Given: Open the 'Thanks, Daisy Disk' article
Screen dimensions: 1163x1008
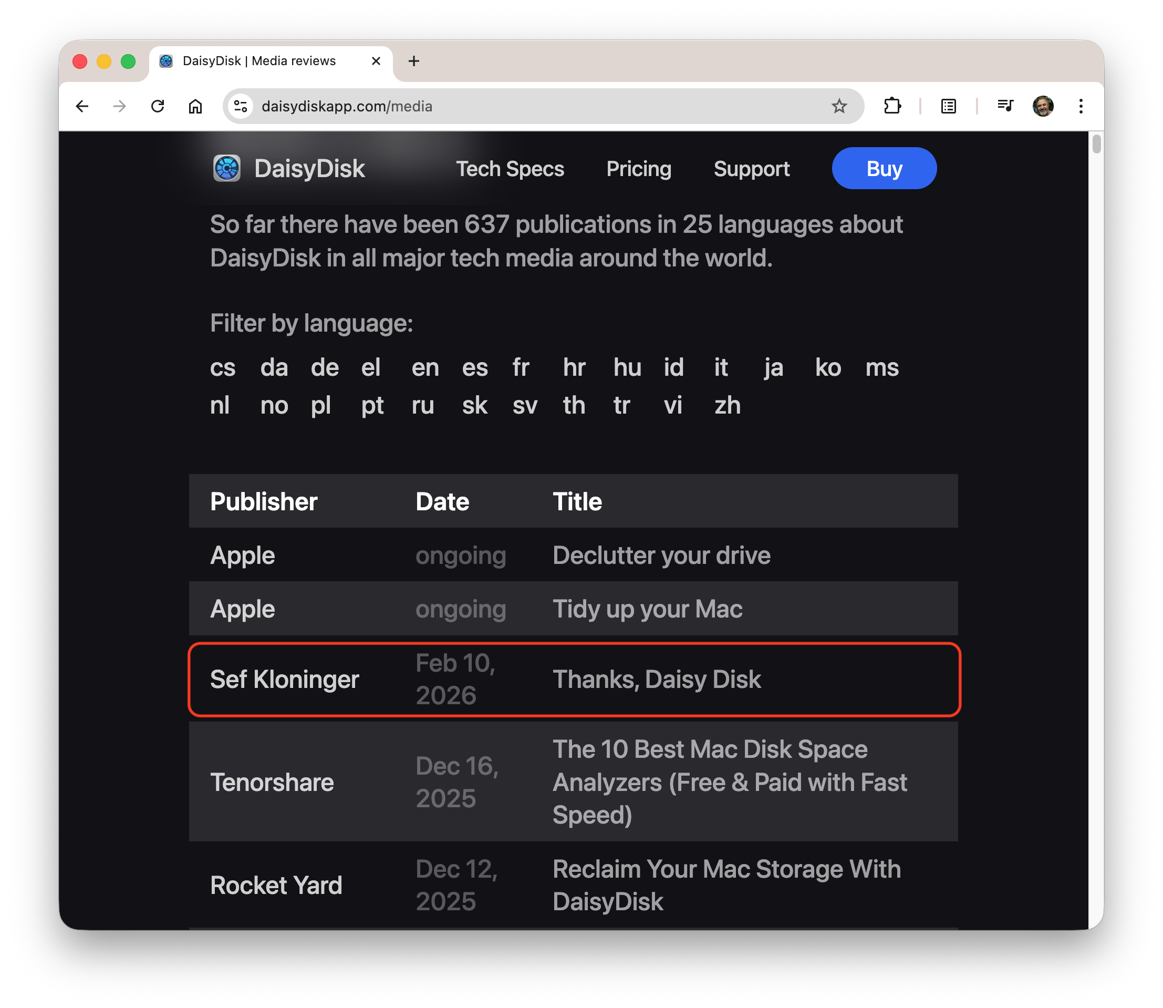Looking at the screenshot, I should pyautogui.click(x=656, y=680).
